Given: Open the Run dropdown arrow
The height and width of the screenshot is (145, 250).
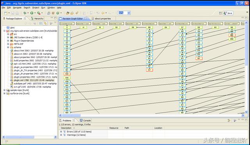Looking at the screenshot, I should 35,13.
